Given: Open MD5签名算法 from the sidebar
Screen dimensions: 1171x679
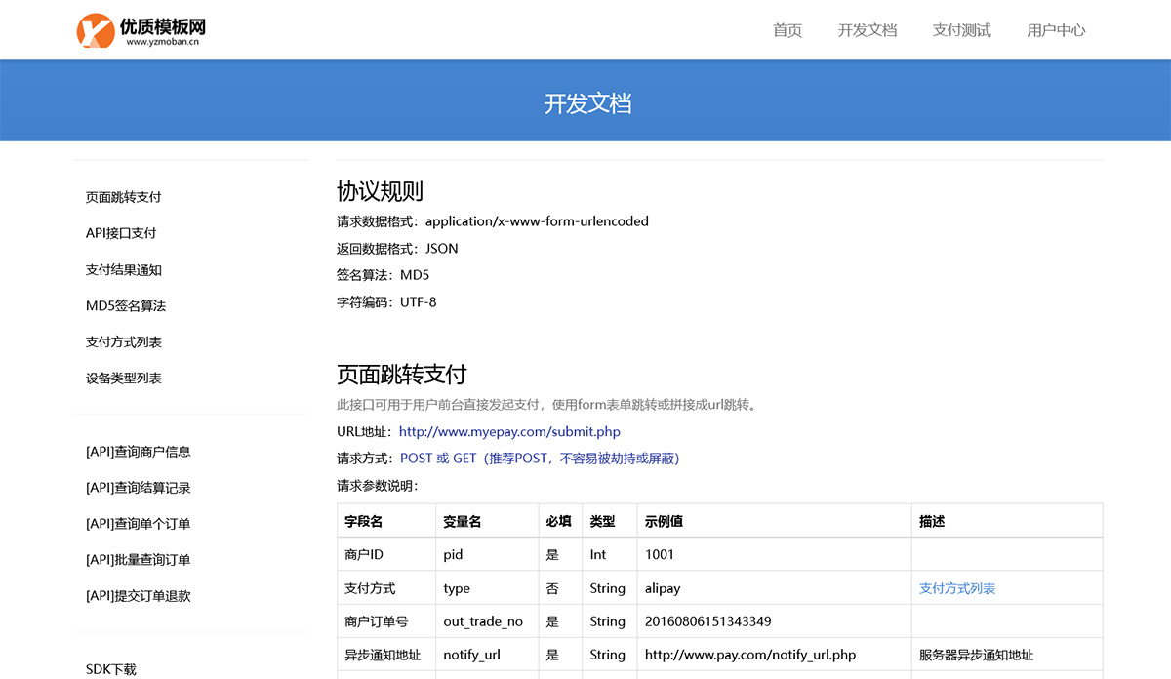Looking at the screenshot, I should coord(126,306).
